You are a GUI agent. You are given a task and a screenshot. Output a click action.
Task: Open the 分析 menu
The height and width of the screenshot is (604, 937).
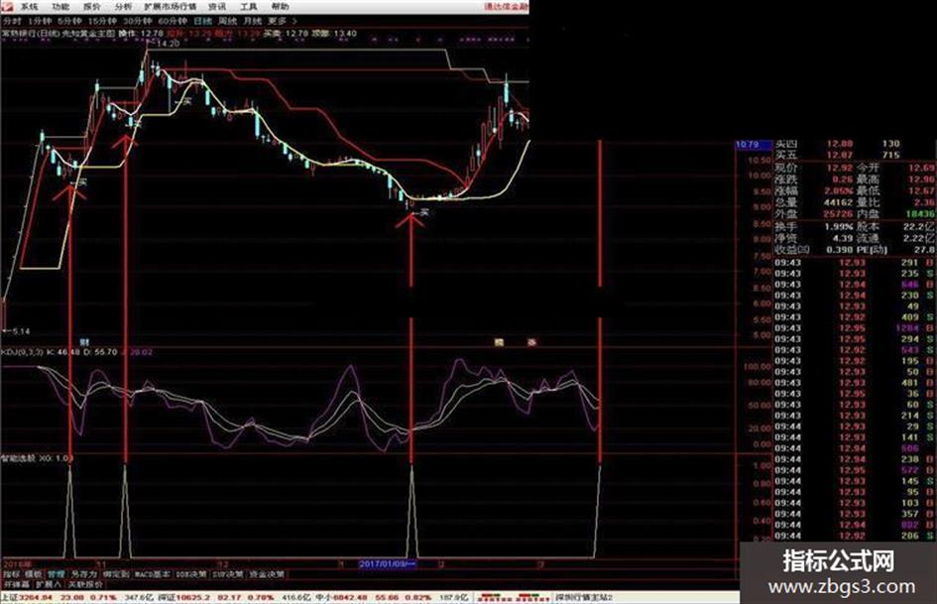click(x=123, y=7)
